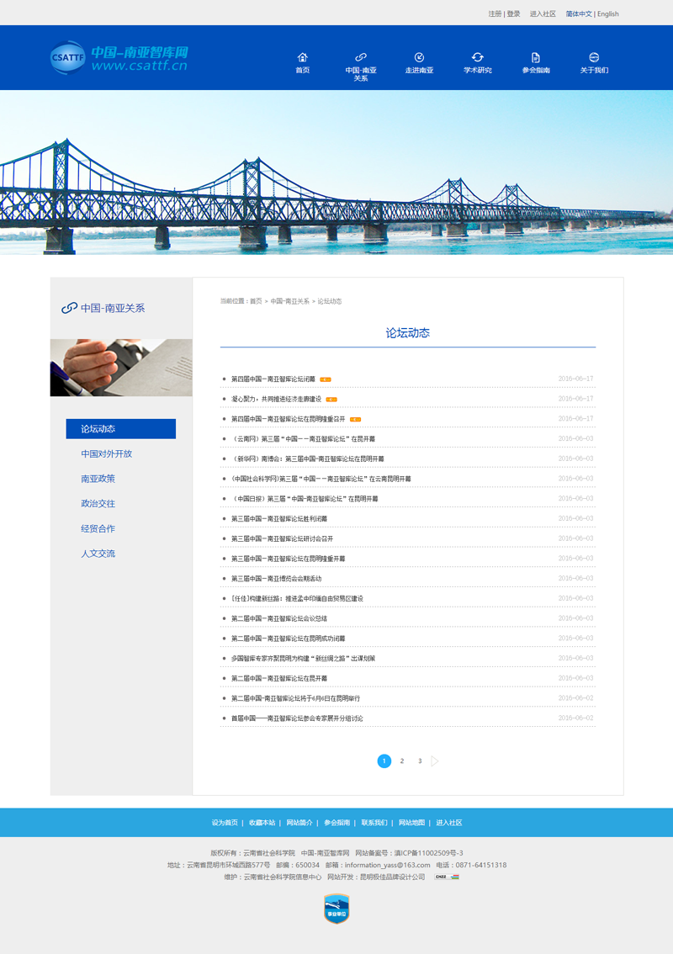Click the 滇ICP备11002509号-3 registration text

pyautogui.click(x=428, y=853)
